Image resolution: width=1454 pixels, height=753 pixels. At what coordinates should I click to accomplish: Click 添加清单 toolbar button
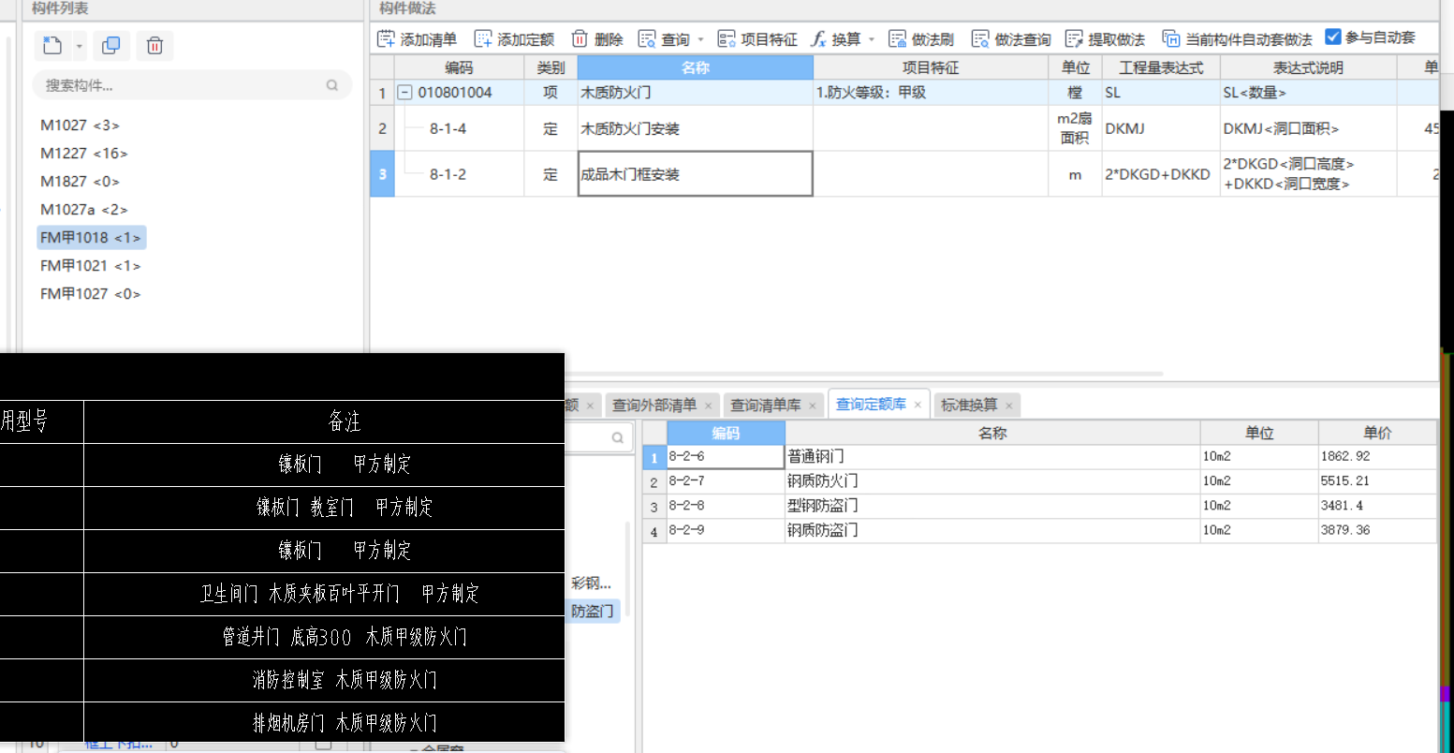click(417, 39)
